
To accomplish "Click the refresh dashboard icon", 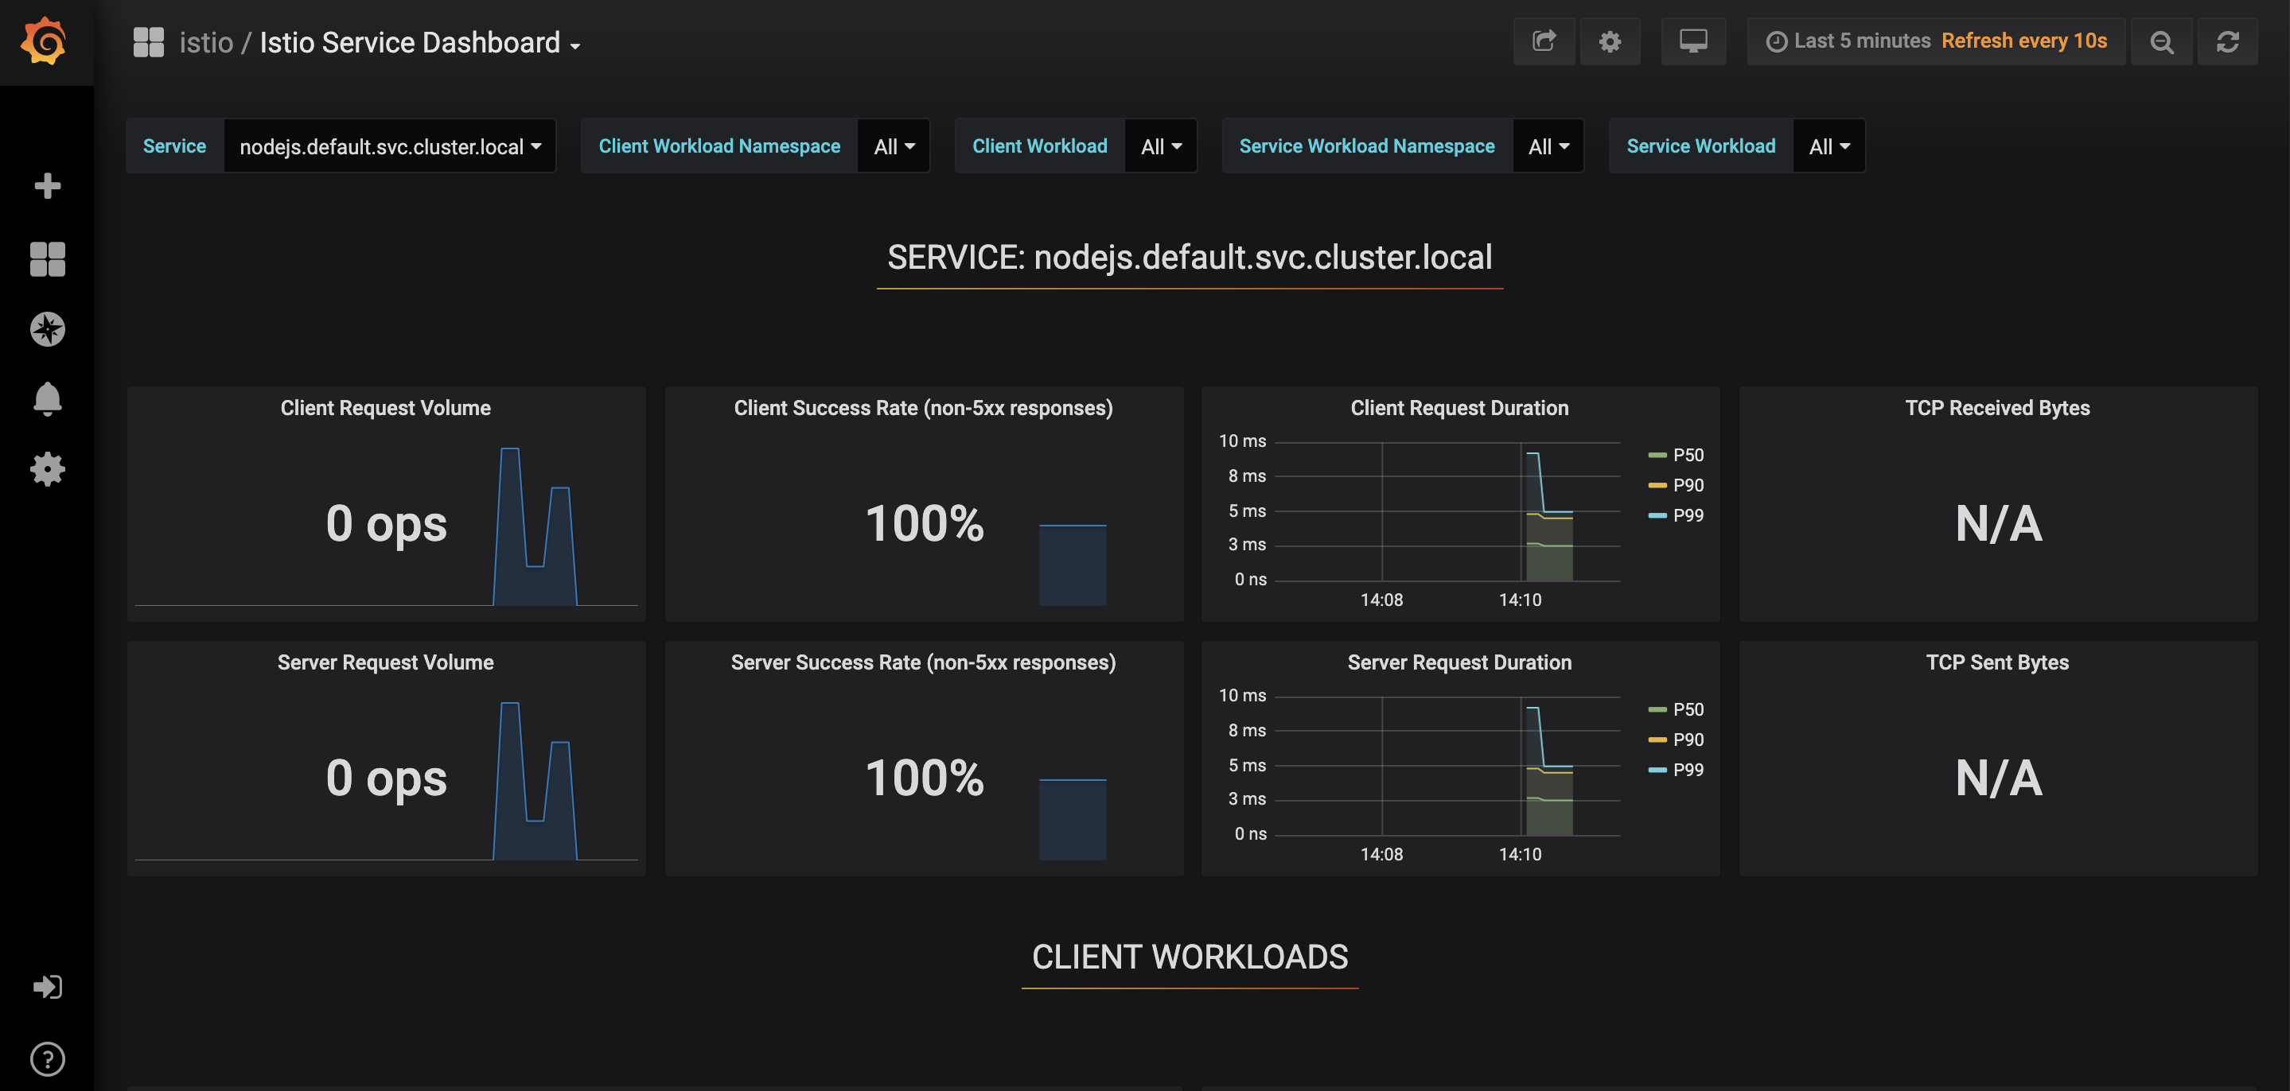I will [x=2227, y=41].
